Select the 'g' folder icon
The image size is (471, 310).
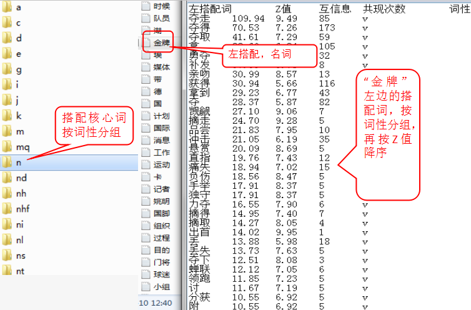click(7, 69)
